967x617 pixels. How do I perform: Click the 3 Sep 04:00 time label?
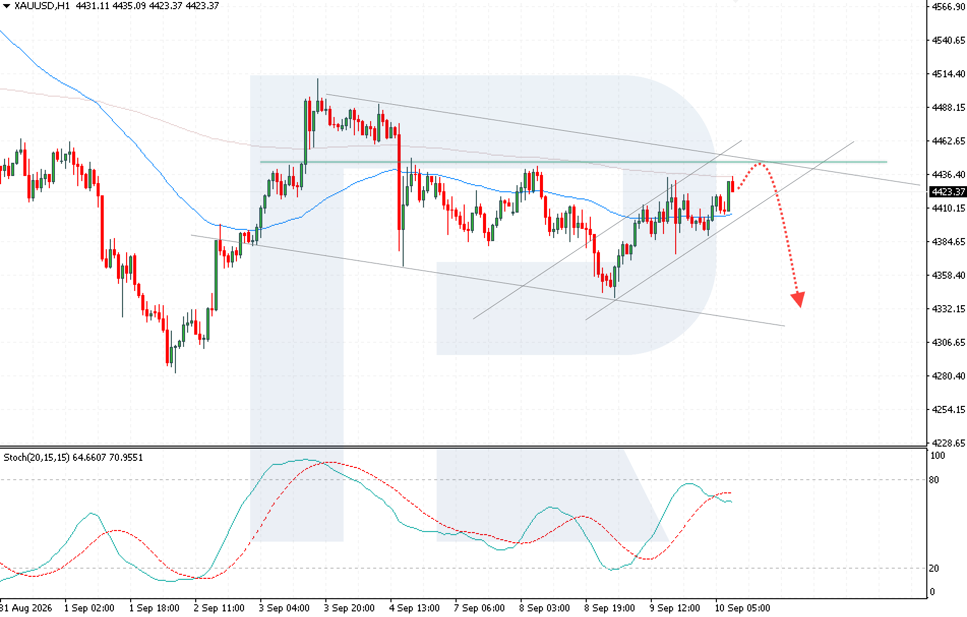(x=284, y=608)
